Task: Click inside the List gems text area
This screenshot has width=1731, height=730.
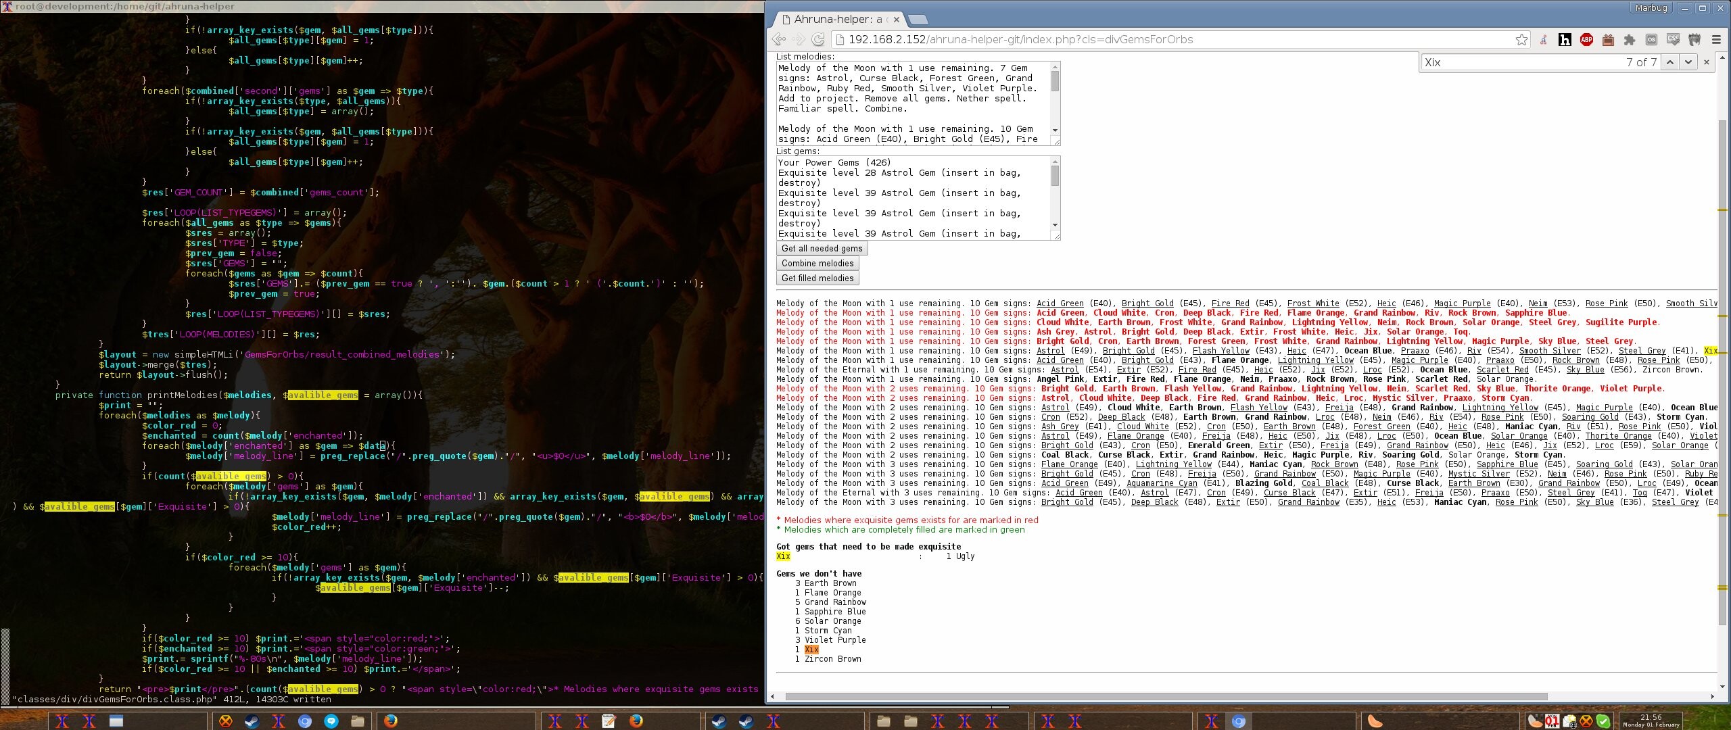Action: pyautogui.click(x=913, y=197)
